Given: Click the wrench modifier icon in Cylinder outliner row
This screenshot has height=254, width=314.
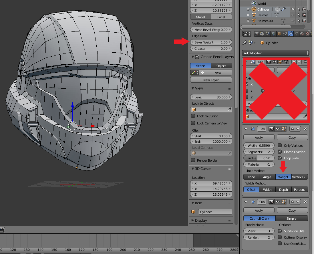Looking at the screenshot, I should pos(283,9).
